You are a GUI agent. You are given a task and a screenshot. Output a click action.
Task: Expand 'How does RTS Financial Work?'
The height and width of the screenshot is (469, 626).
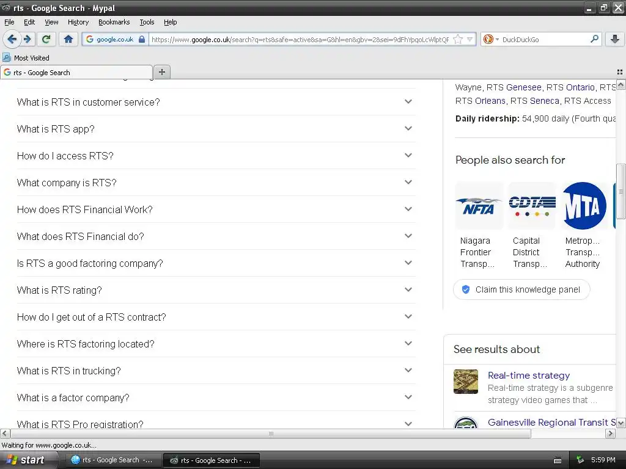pos(216,209)
